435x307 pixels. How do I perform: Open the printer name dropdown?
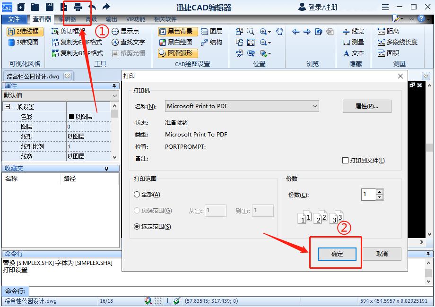[316, 106]
